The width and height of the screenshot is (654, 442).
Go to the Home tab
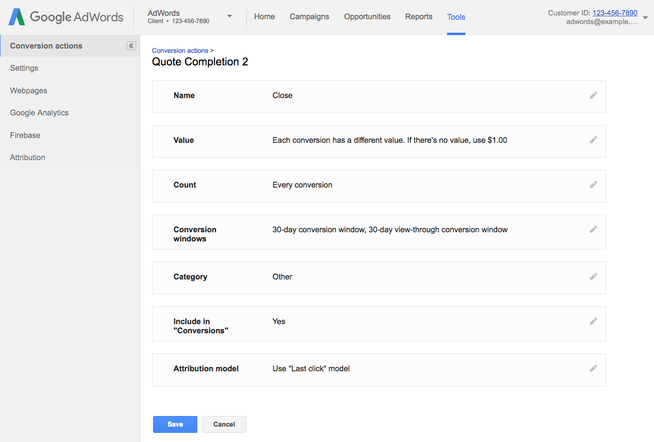(x=265, y=16)
